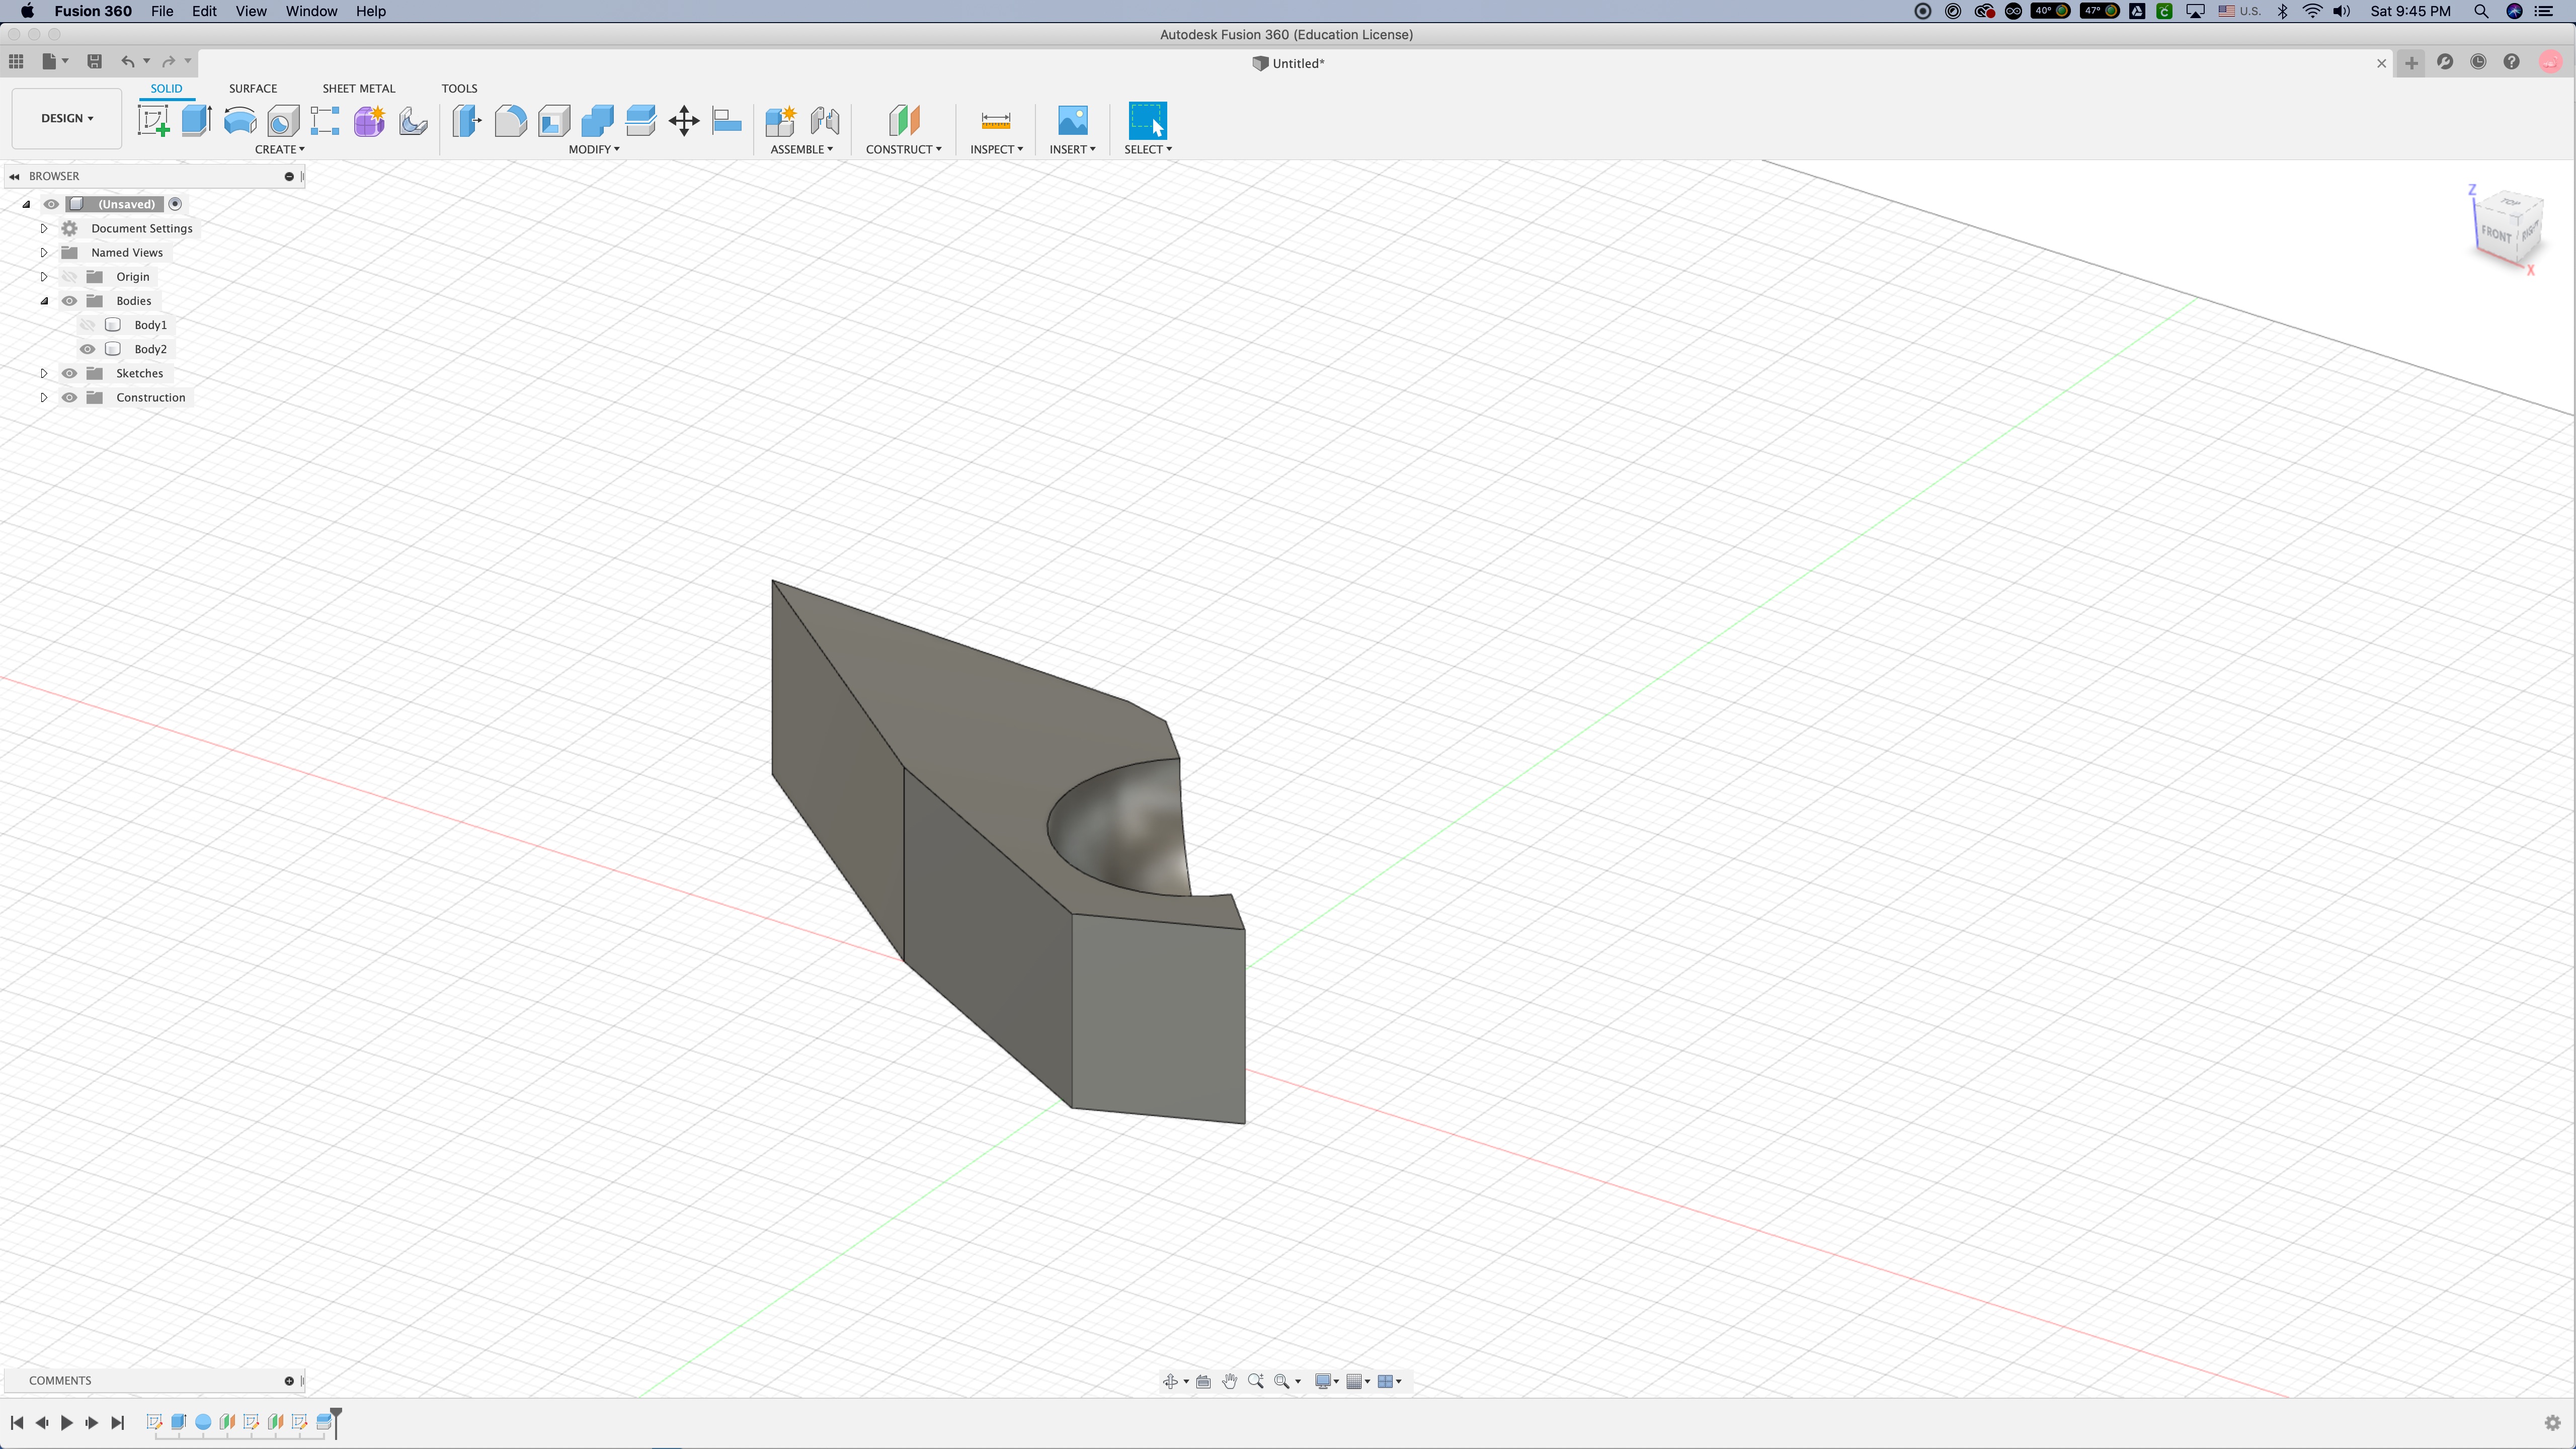The height and width of the screenshot is (1449, 2576).
Task: Click the Combine tool icon
Action: click(597, 121)
